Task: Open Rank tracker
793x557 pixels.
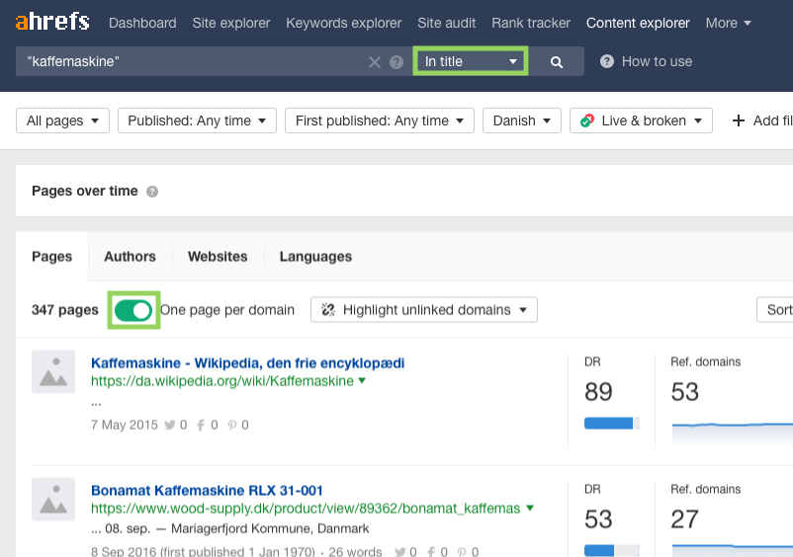Action: coord(531,23)
